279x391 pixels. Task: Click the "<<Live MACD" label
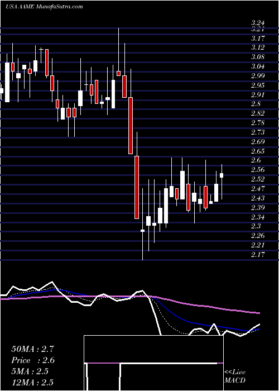pyautogui.click(x=235, y=376)
